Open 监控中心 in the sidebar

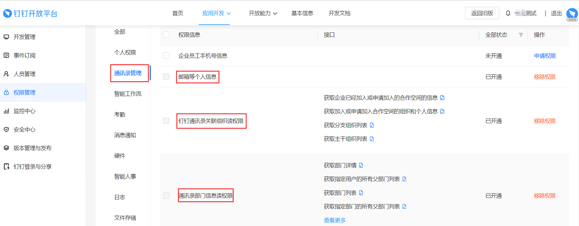(x=24, y=111)
